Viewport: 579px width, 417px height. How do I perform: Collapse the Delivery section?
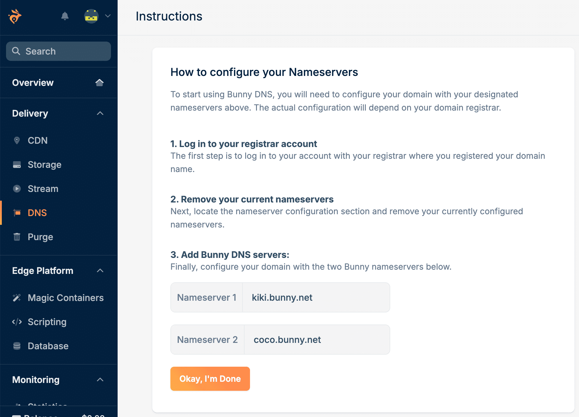[100, 114]
